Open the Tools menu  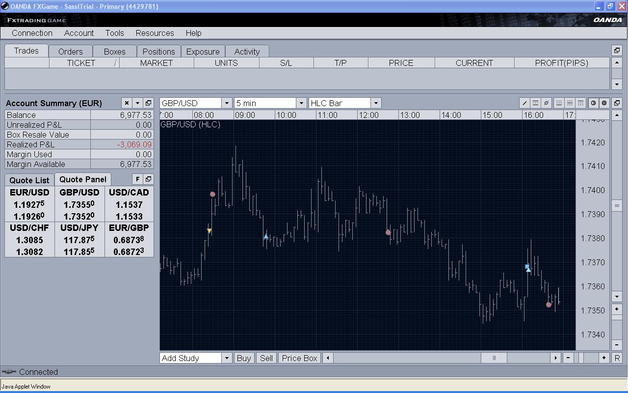coord(114,33)
